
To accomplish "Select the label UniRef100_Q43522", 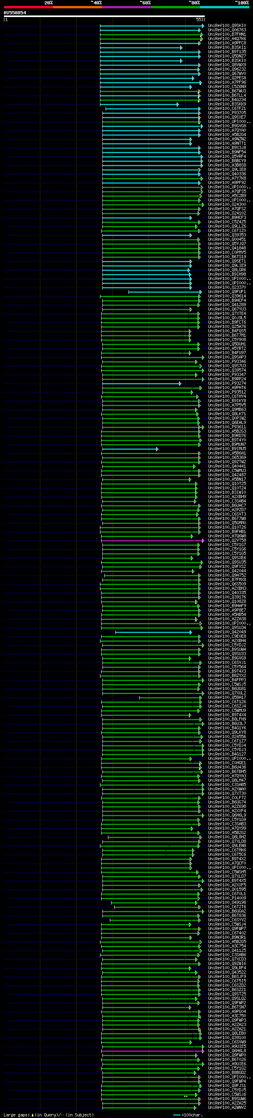I will 227,972.
